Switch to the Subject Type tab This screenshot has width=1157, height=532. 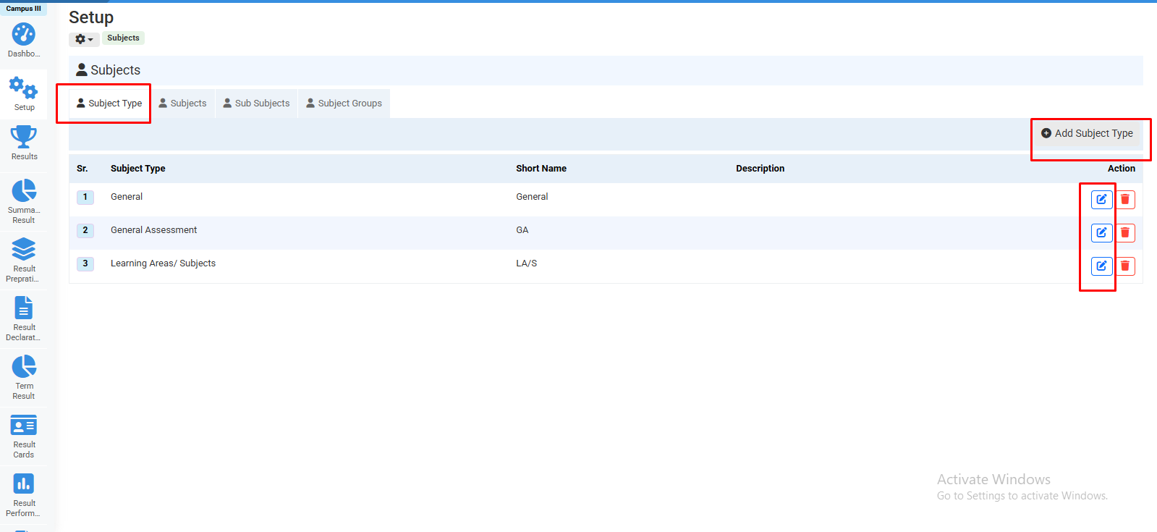(109, 104)
